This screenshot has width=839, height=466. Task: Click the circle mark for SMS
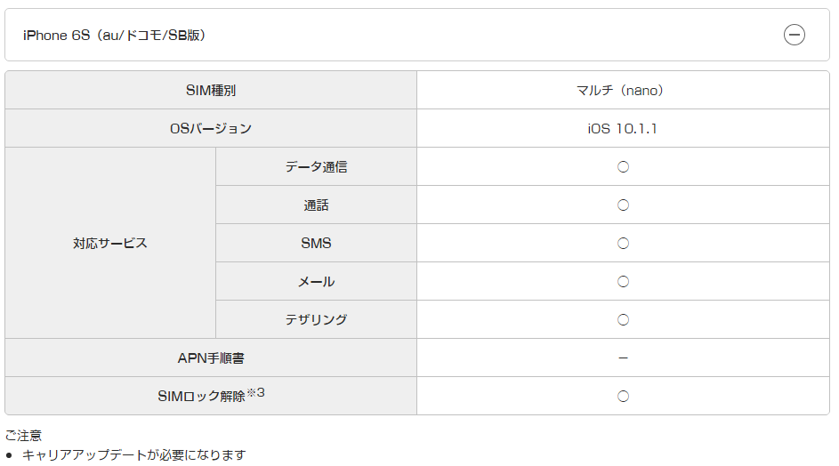[623, 244]
